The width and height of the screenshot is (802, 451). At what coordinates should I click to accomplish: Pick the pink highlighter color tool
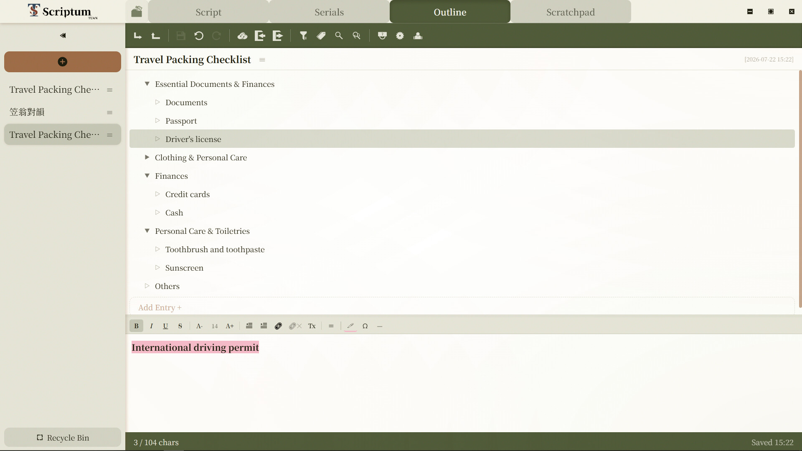coord(350,326)
